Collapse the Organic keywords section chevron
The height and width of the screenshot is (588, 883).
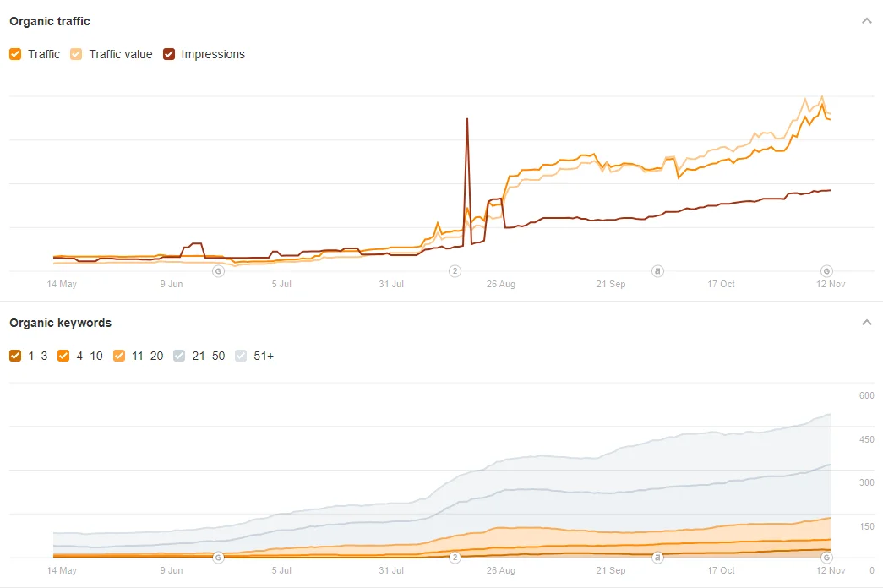pos(866,323)
